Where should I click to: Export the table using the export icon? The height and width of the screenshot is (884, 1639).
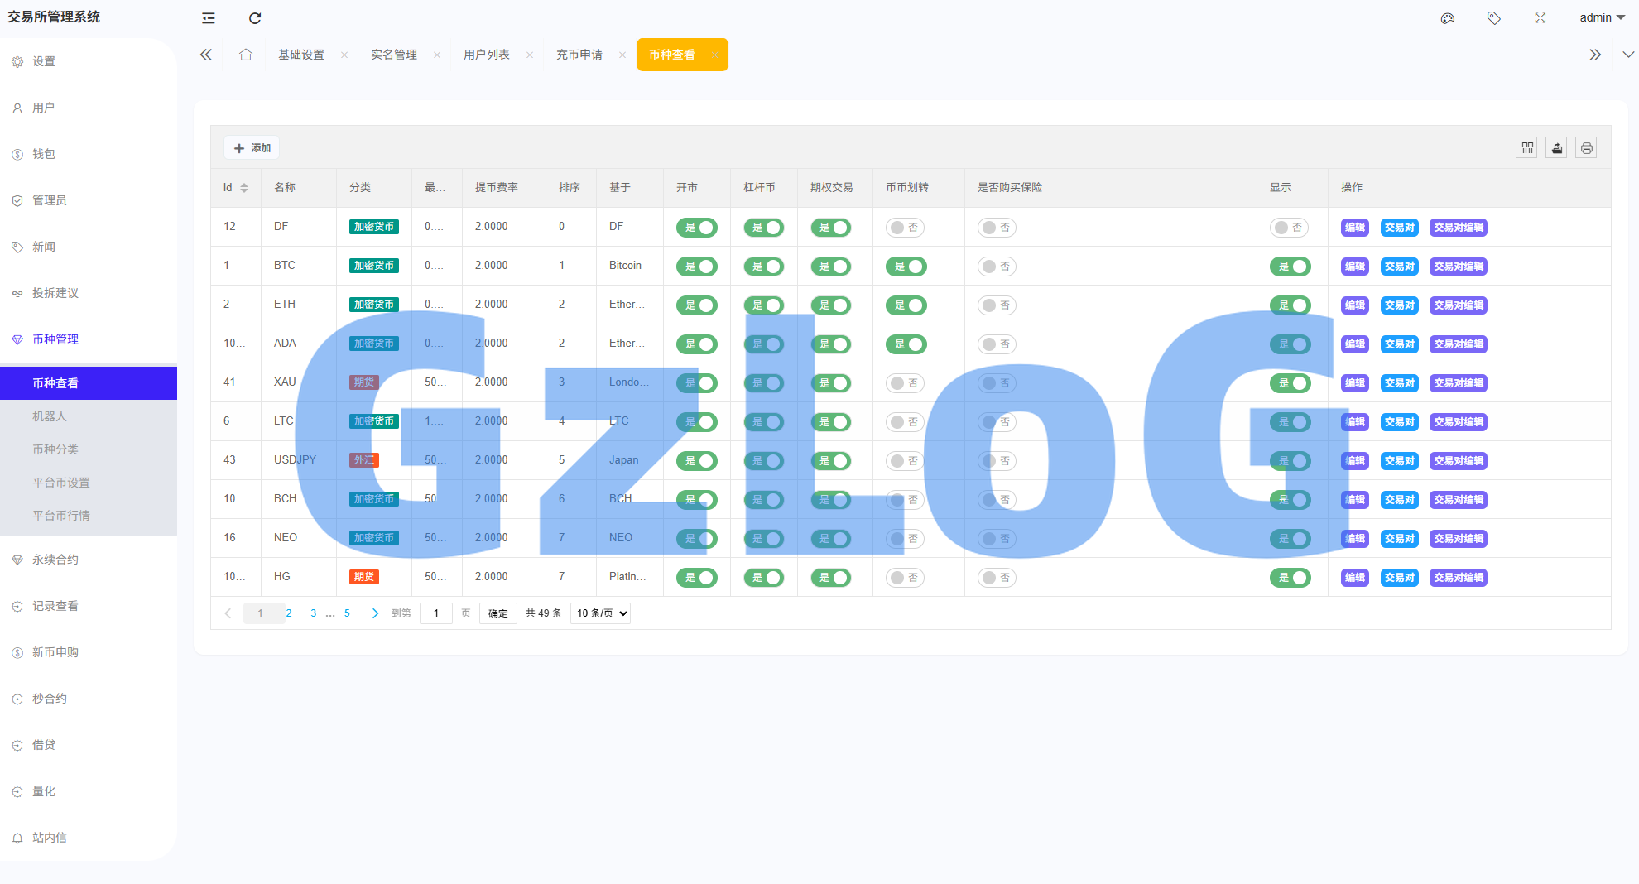[x=1557, y=147]
